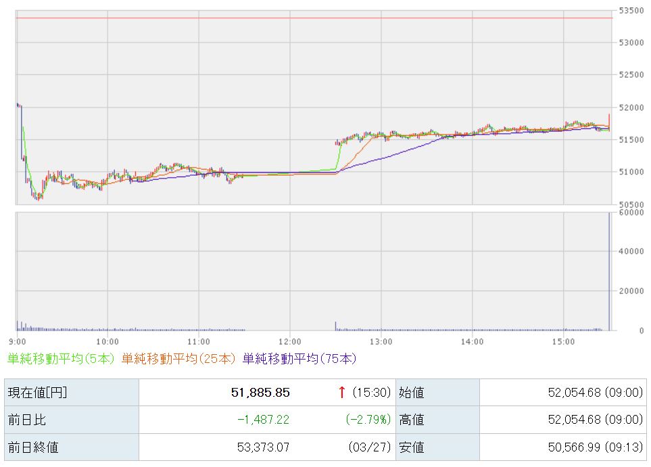Image resolution: width=651 pixels, height=467 pixels.
Task: Click the 52000 price axis label
Action: click(x=631, y=108)
